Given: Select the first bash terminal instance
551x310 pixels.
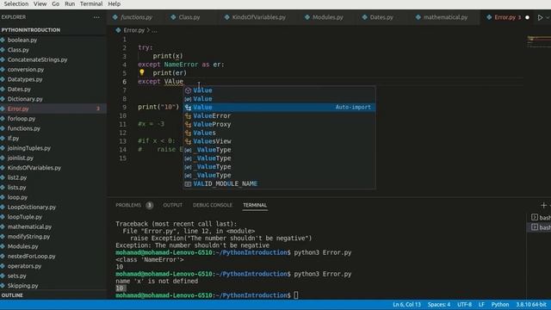Looking at the screenshot, I should point(542,218).
